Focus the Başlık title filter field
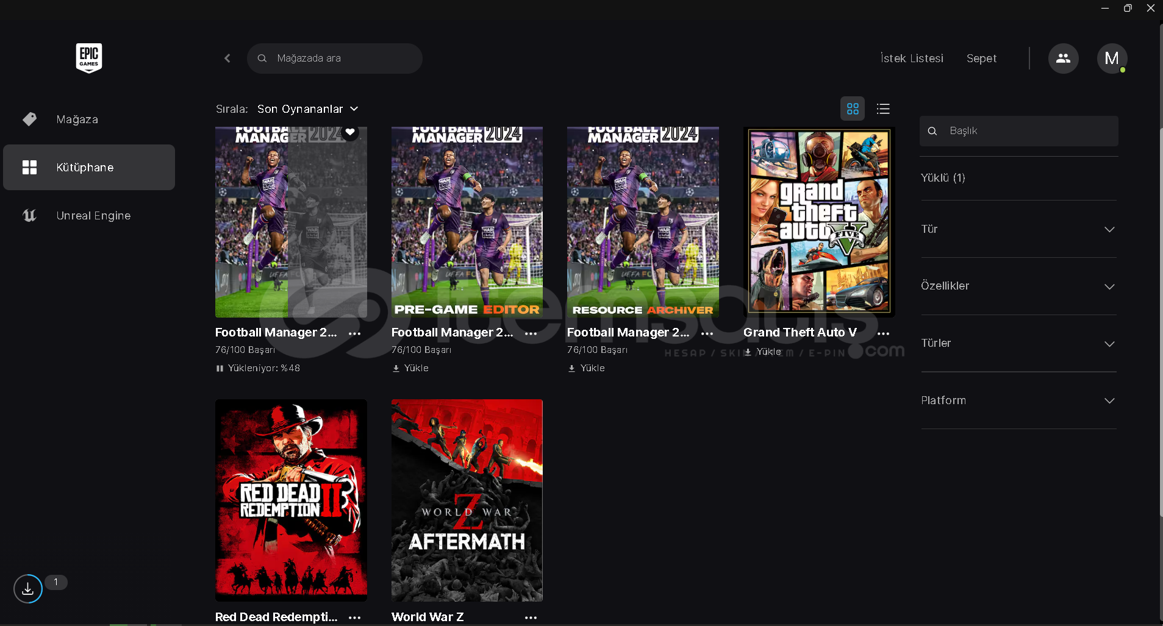This screenshot has height=626, width=1163. point(1018,131)
